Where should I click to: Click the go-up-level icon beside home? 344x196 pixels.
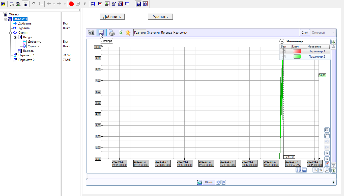(x=40, y=4)
